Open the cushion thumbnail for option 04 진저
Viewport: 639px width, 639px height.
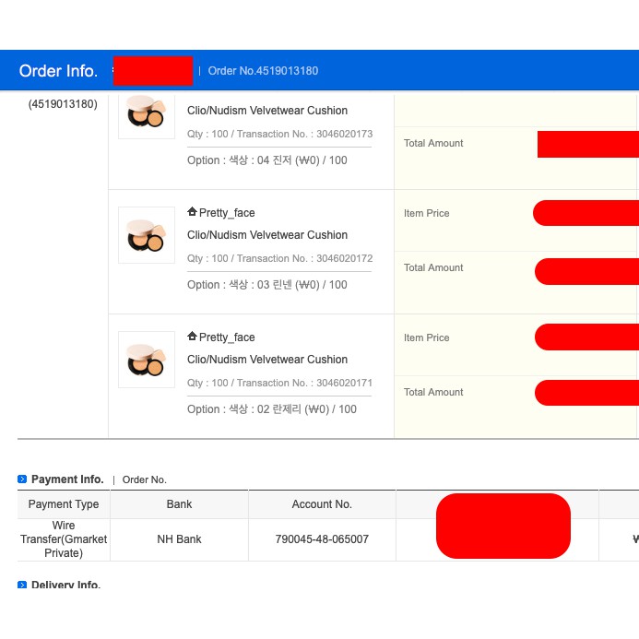[146, 112]
